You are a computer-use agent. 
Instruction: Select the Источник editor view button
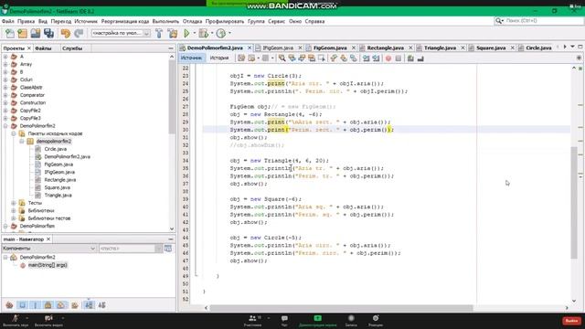click(x=191, y=58)
